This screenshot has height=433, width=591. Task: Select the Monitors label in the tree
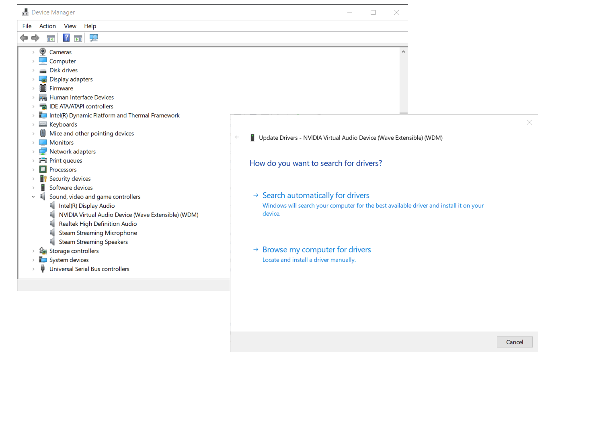[62, 143]
